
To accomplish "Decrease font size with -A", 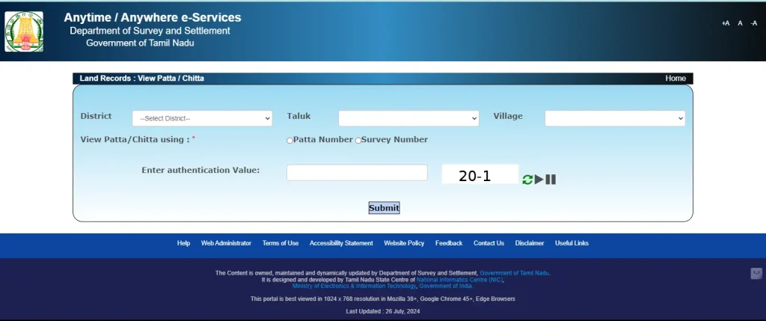I will coord(754,23).
